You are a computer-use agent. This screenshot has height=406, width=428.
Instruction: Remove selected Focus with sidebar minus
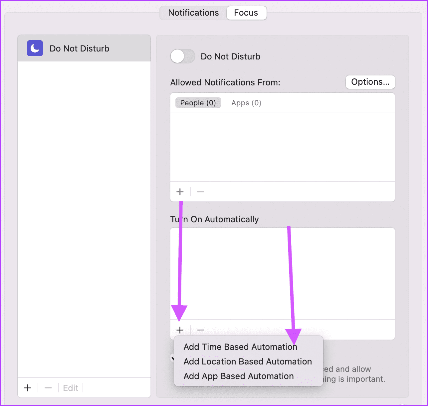[48, 388]
